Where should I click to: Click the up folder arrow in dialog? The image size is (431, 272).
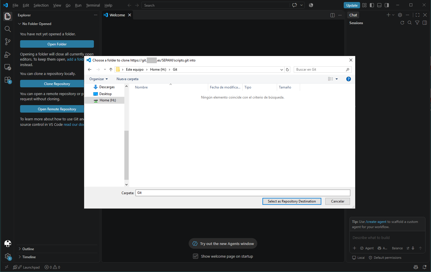[111, 70]
